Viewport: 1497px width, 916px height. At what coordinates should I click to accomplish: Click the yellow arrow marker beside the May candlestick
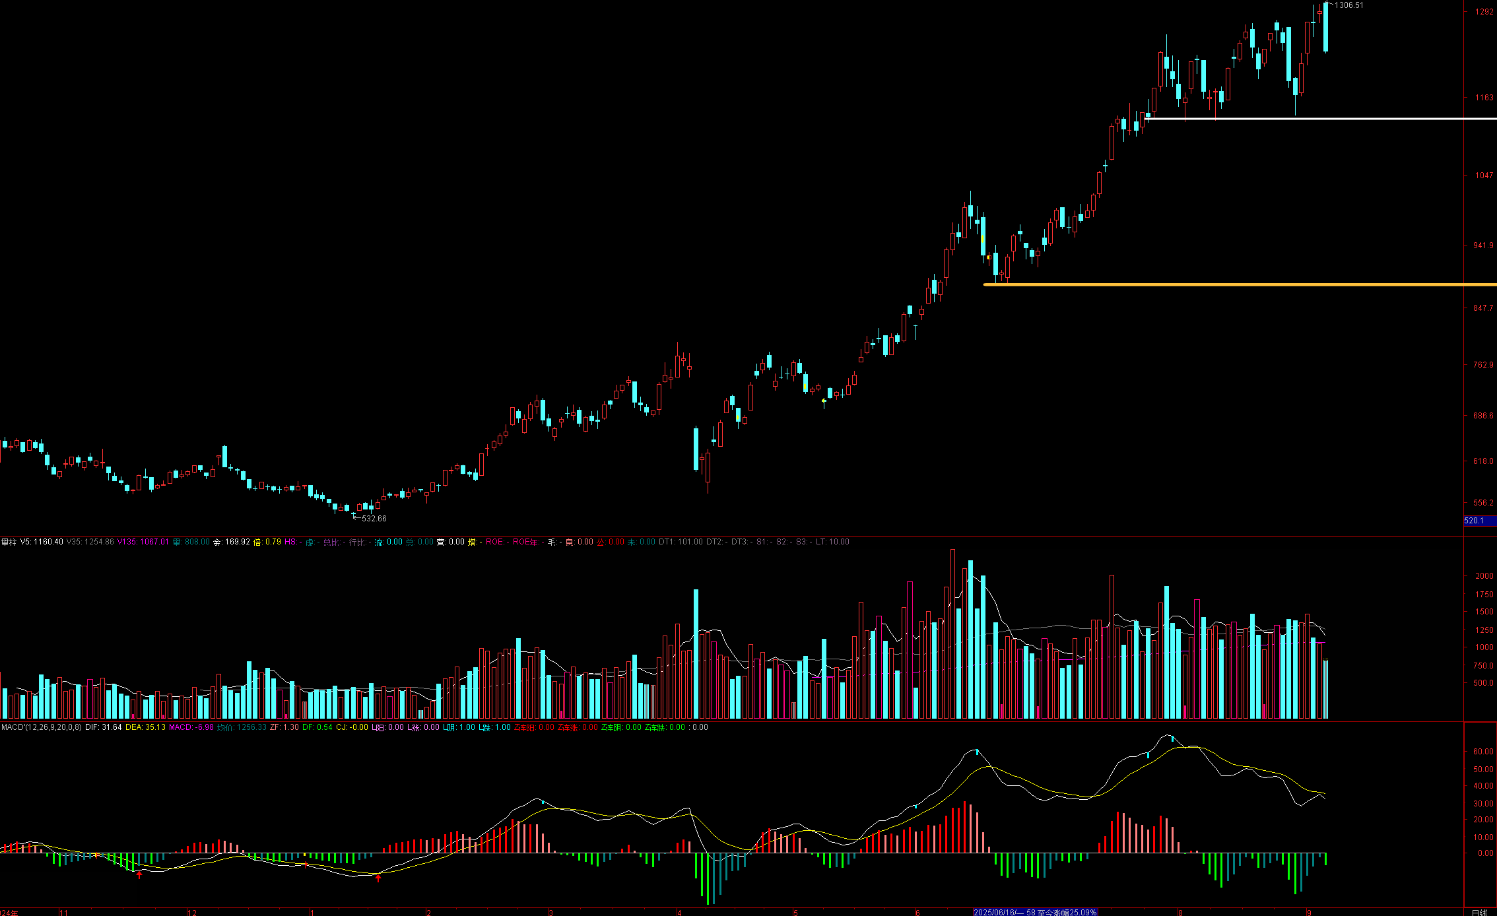click(x=824, y=400)
